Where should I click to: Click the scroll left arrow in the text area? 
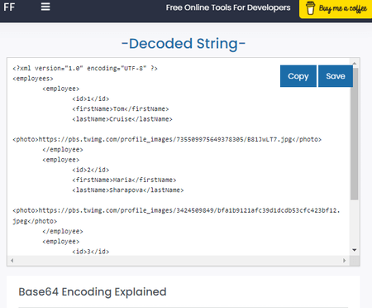[x=12, y=260]
